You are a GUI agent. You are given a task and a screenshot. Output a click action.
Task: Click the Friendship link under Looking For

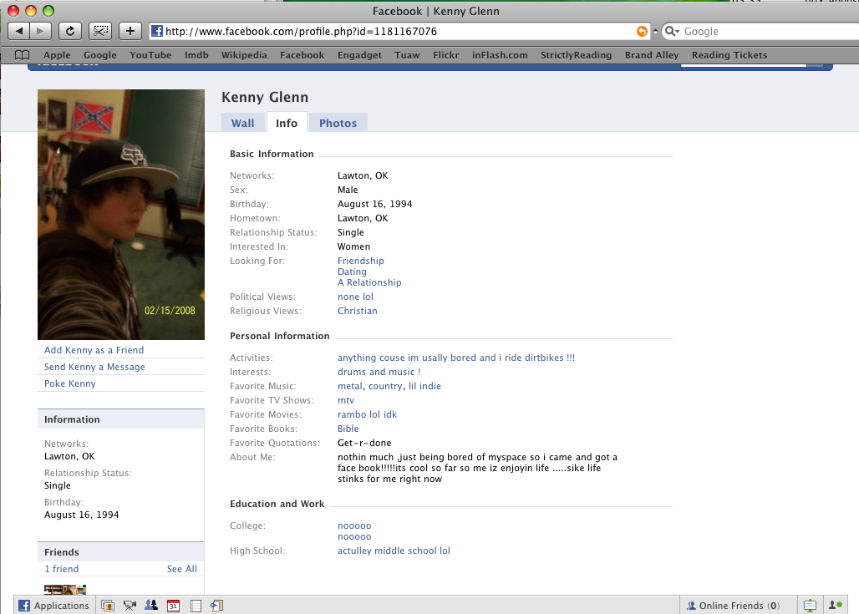pos(360,261)
